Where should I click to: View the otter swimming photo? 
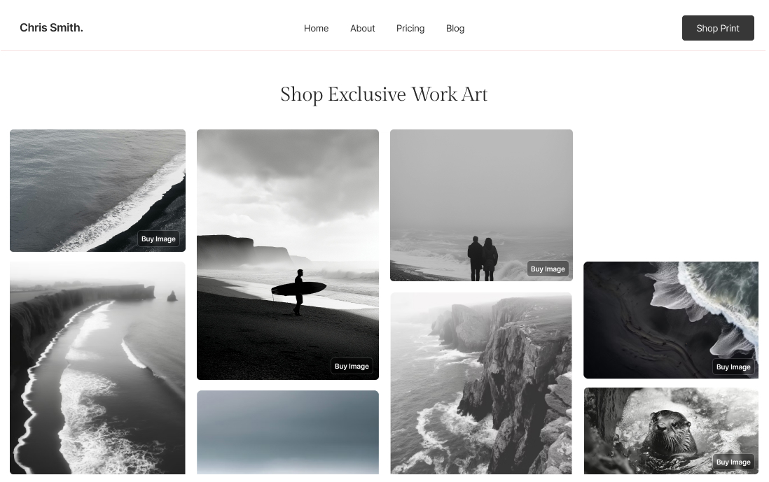(671, 431)
